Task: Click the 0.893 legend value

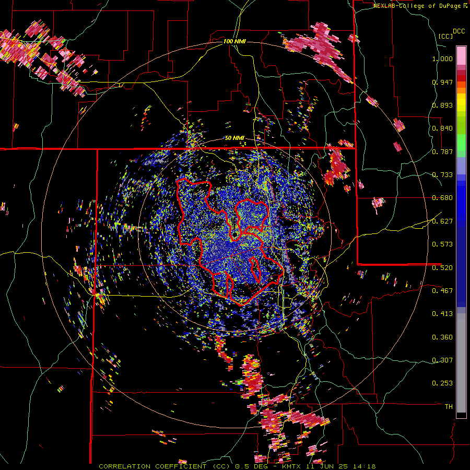Action: tap(442, 105)
